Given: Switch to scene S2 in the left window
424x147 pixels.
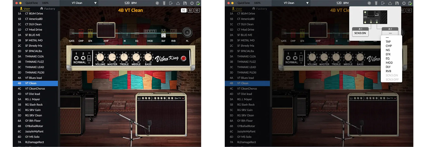Looking at the screenshot, I should coord(190,10).
